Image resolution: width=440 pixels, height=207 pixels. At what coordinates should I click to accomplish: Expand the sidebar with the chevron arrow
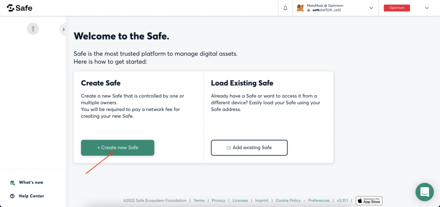(x=63, y=29)
